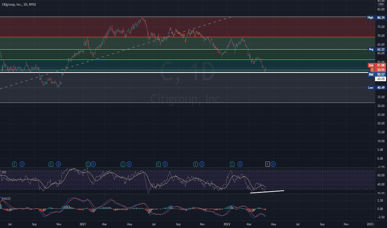Click the RSI indicator label

coord(4,172)
